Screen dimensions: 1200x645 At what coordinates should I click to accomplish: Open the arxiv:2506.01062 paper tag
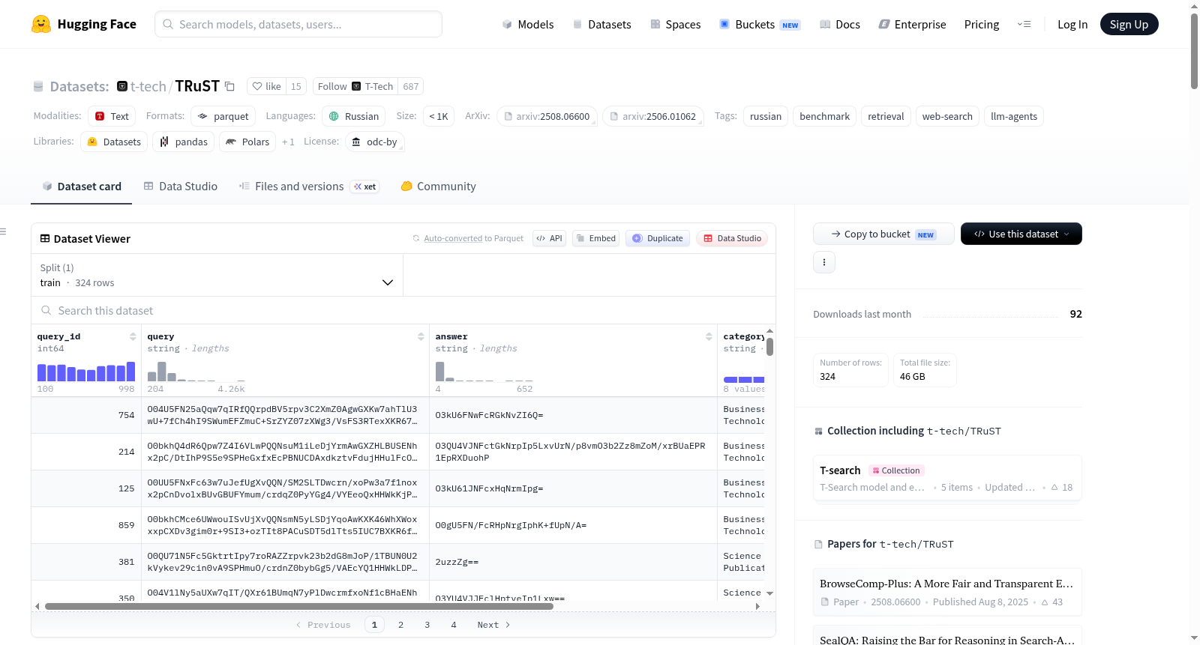point(653,116)
